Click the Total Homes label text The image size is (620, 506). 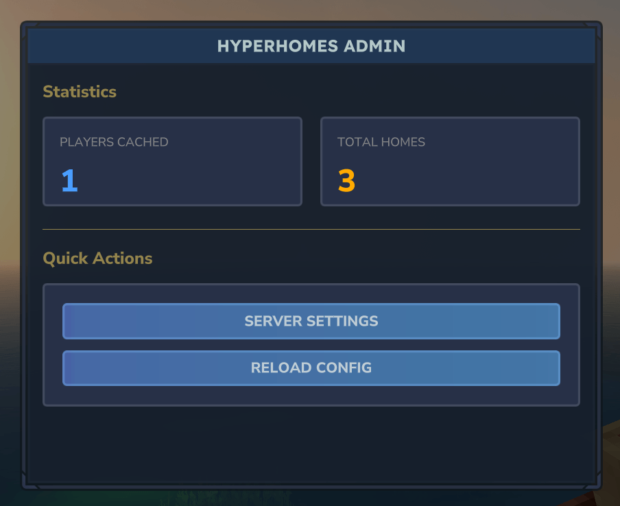tap(381, 142)
